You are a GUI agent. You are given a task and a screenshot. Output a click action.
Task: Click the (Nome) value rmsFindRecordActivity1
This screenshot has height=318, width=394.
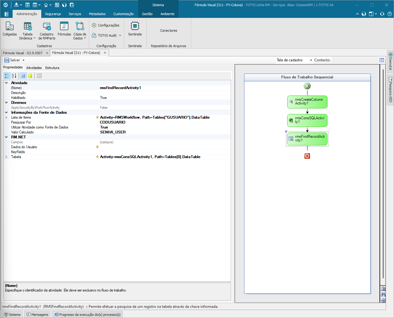(165, 88)
